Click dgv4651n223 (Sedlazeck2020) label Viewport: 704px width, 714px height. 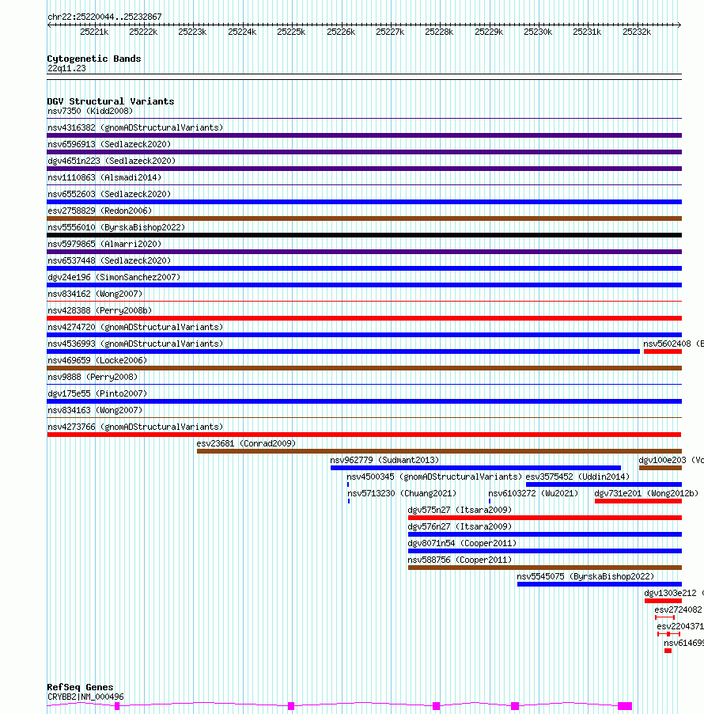click(112, 161)
